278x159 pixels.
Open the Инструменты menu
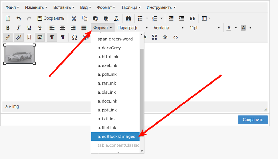[x=161, y=7]
